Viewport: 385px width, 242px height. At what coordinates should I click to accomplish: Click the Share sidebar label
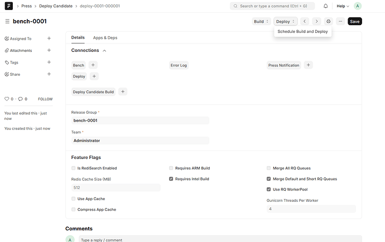click(15, 74)
